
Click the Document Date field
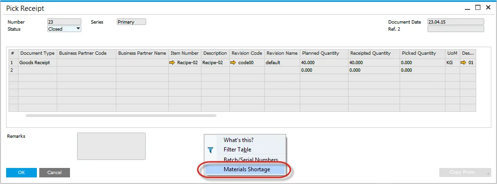point(456,22)
